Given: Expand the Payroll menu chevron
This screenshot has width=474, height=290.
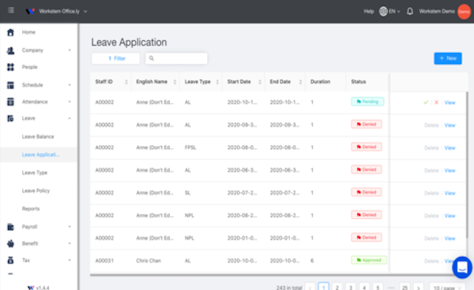Looking at the screenshot, I should pyautogui.click(x=70, y=227).
